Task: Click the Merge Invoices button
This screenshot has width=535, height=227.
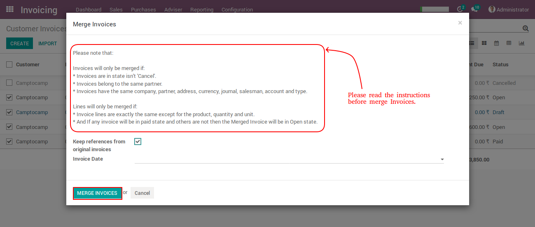Action: coord(97,193)
